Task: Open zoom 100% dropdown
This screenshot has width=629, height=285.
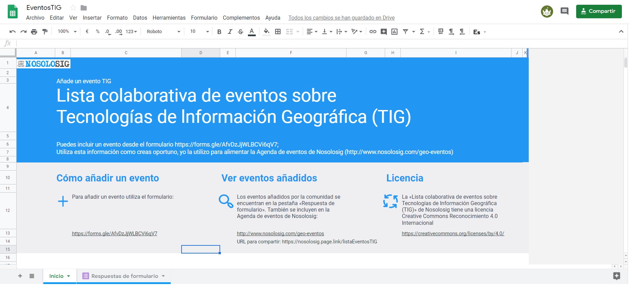Action: coord(67,31)
